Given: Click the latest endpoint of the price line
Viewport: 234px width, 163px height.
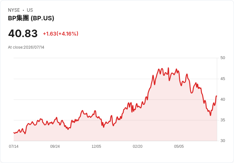Looking at the screenshot, I should click(217, 96).
